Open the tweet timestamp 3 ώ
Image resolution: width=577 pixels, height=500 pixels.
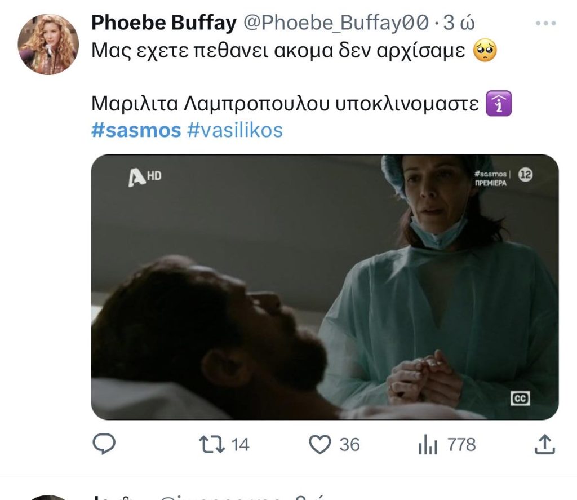coord(459,23)
